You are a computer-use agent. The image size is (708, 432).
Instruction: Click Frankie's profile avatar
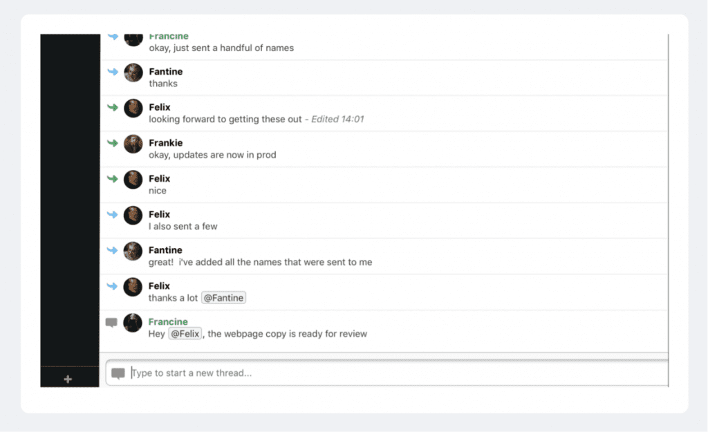click(133, 144)
